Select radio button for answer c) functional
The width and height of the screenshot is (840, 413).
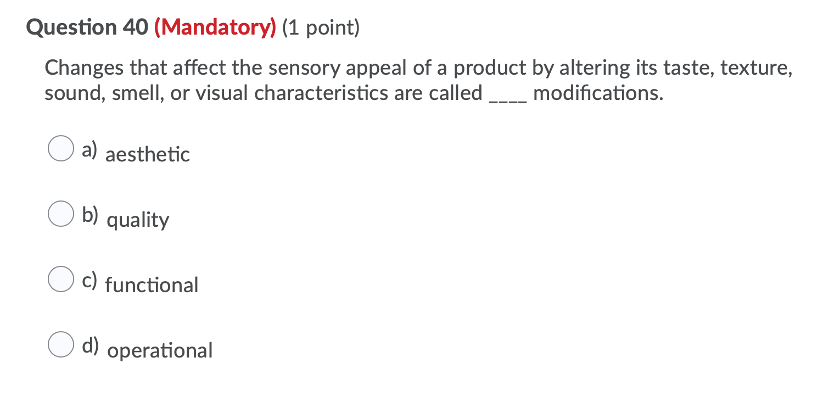(x=60, y=279)
